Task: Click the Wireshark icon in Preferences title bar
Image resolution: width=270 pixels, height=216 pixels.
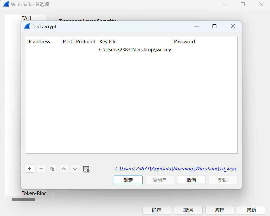Action: [x=6, y=4]
